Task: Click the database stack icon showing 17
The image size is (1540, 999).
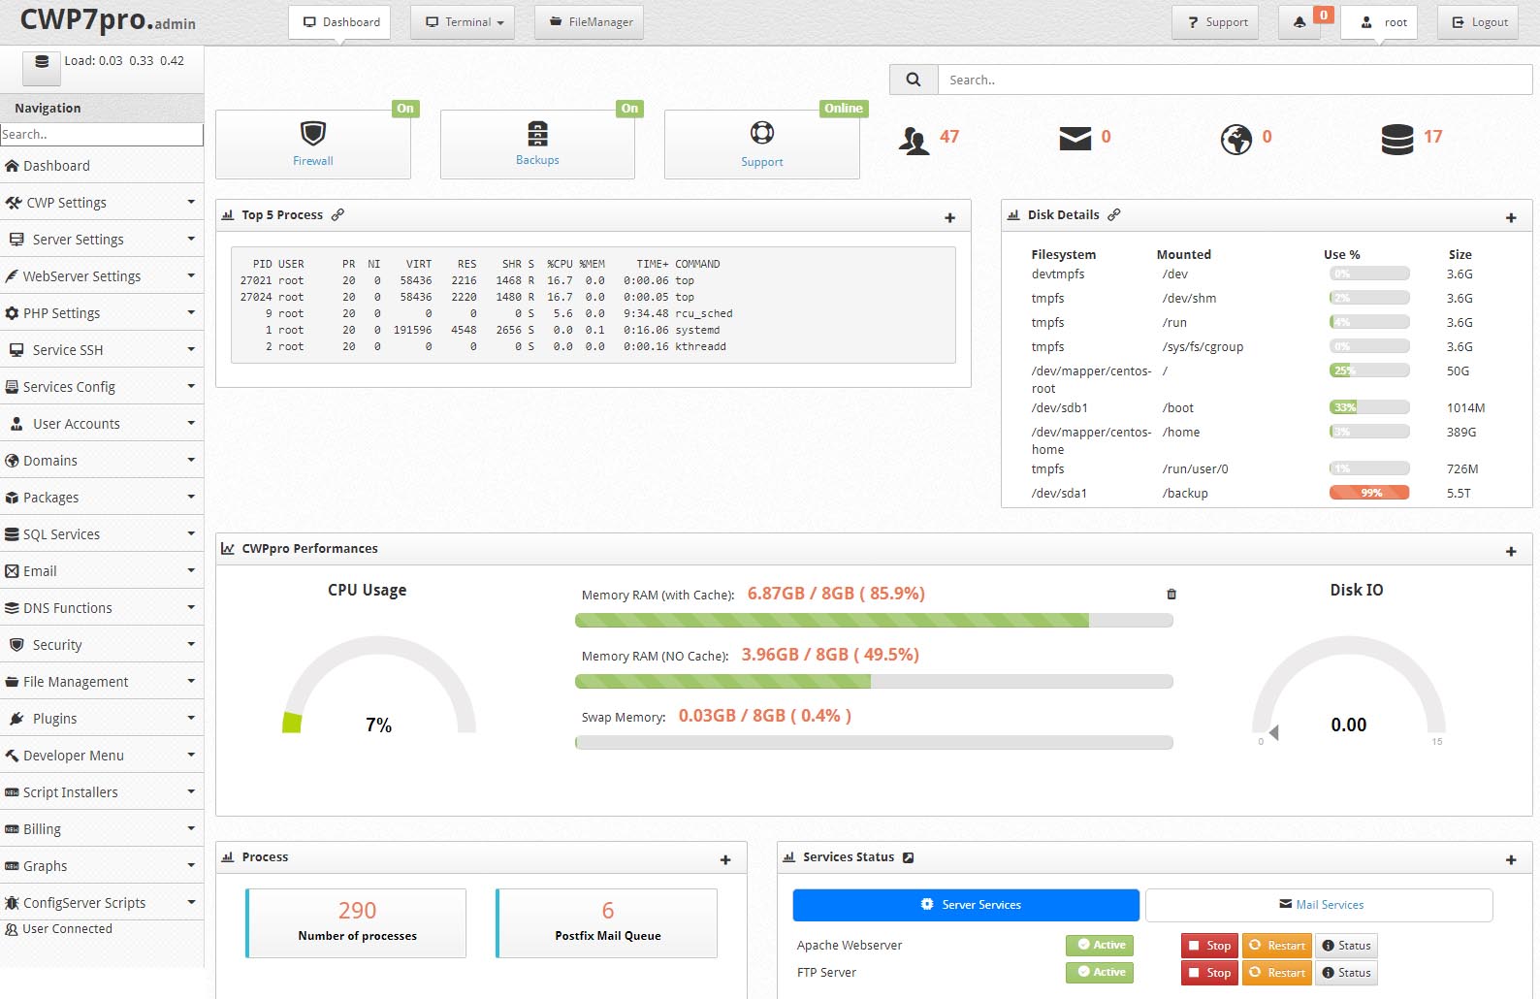Action: coord(1397,140)
